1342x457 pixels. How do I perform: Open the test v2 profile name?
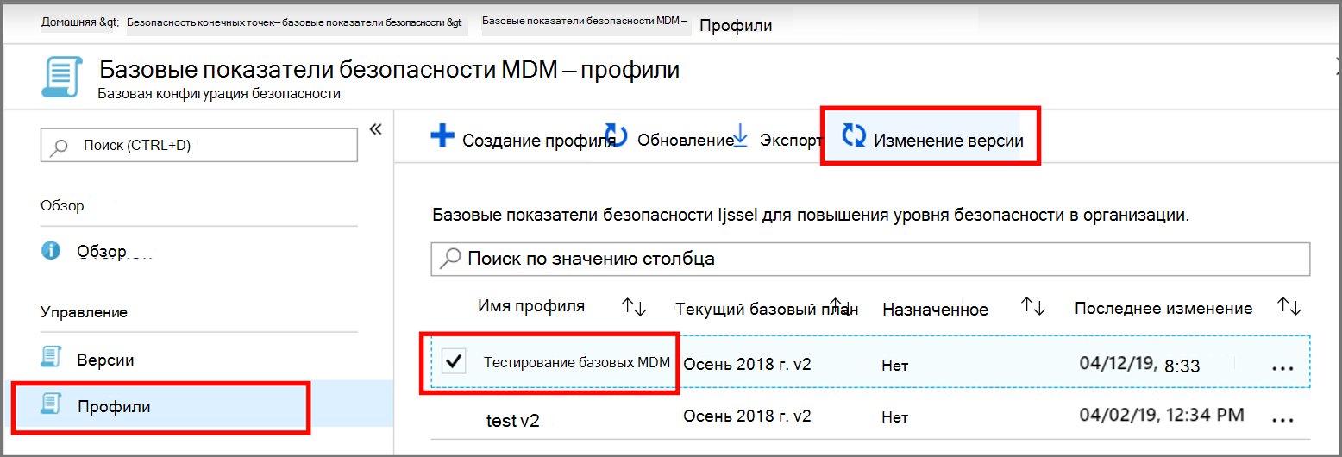click(513, 420)
